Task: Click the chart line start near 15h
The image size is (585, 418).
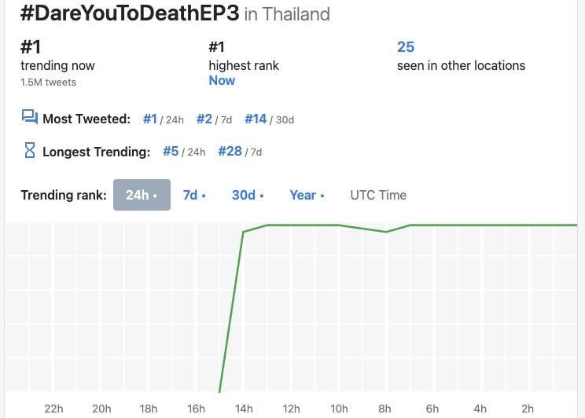Action: click(x=220, y=390)
